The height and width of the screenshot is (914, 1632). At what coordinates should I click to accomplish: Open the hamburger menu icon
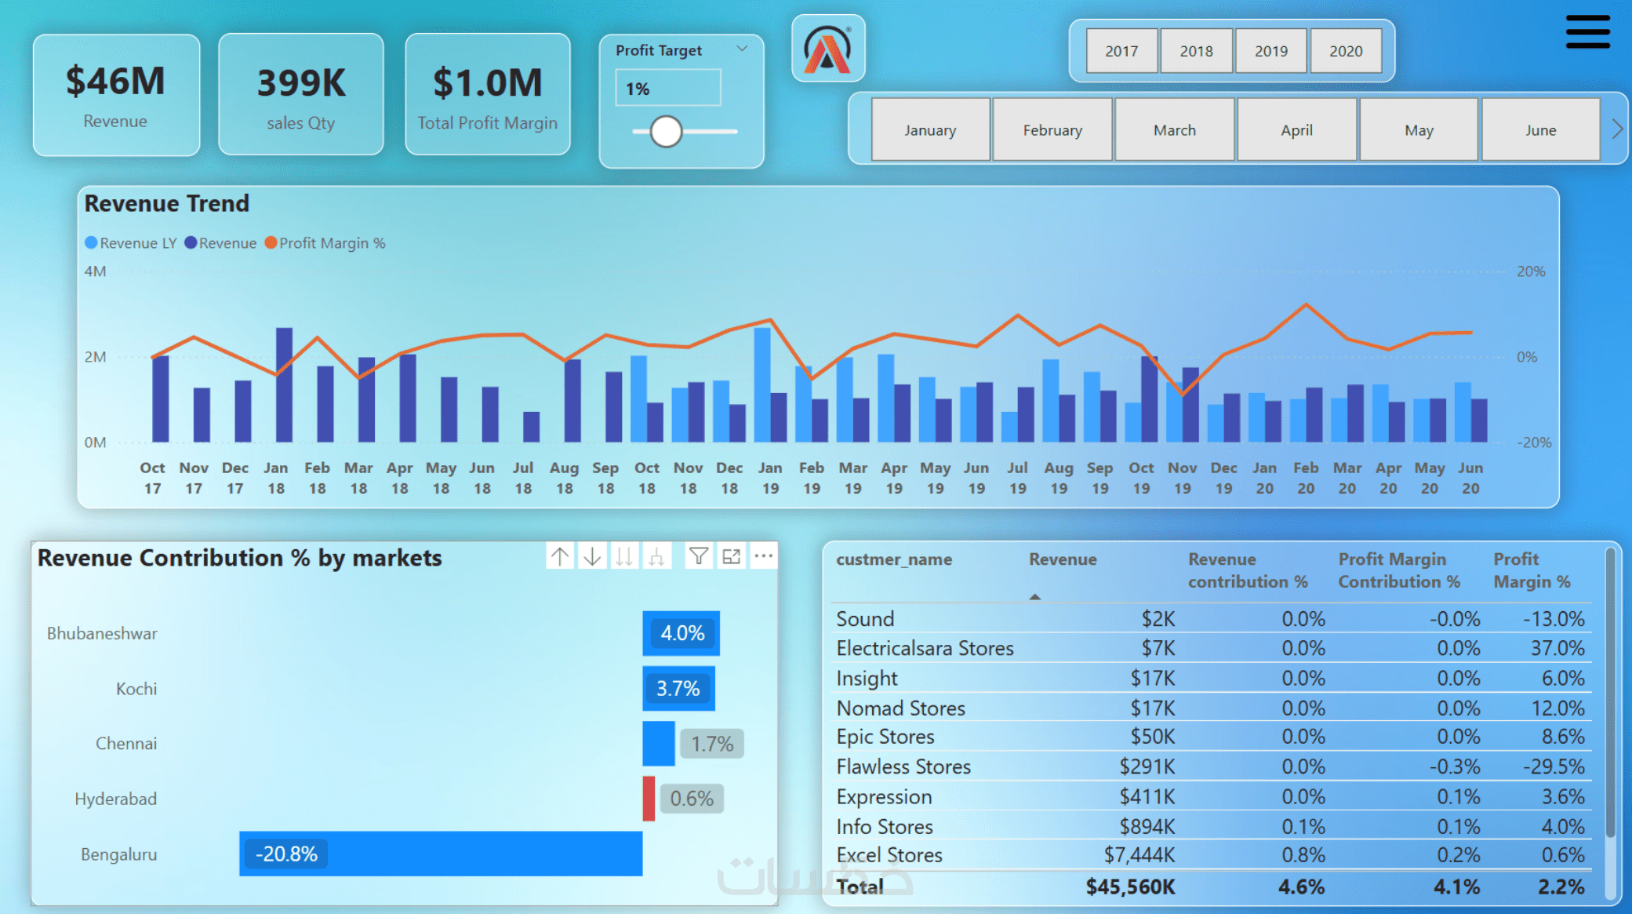click(x=1587, y=32)
